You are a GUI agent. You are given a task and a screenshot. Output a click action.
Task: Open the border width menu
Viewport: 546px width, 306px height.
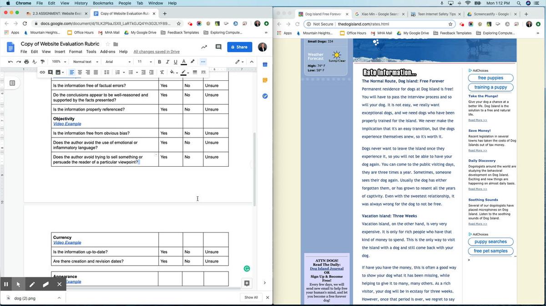(195, 72)
